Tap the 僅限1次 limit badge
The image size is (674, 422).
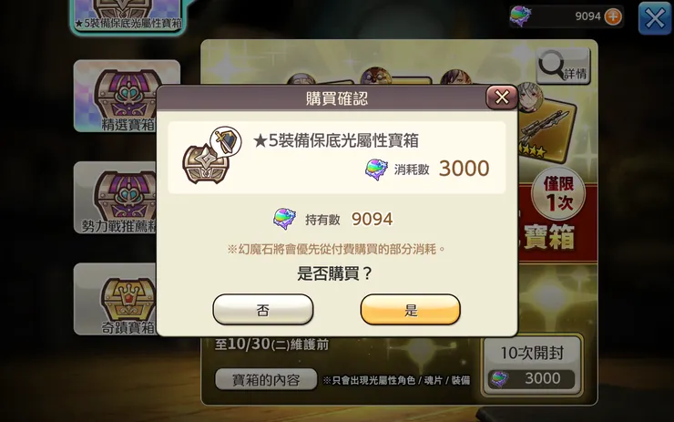pos(558,193)
